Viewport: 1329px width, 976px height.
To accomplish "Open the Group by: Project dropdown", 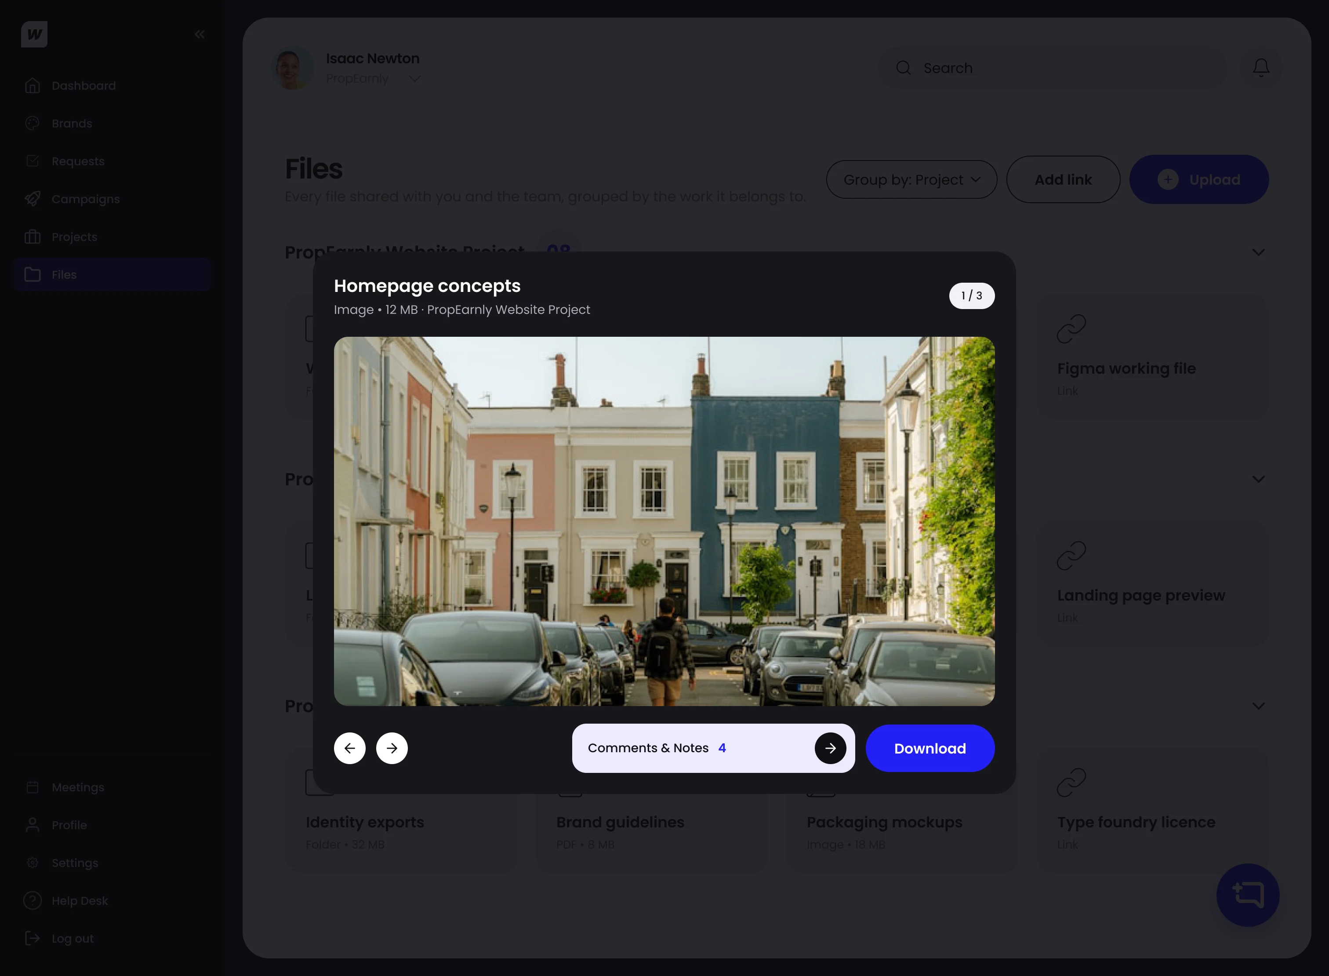I will tap(911, 180).
